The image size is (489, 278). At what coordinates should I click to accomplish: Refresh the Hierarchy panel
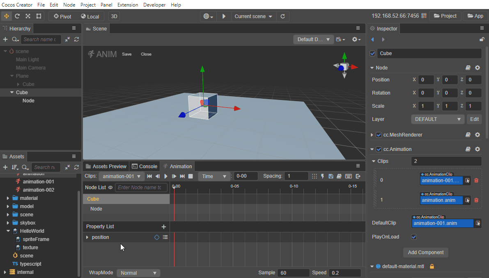[76, 39]
